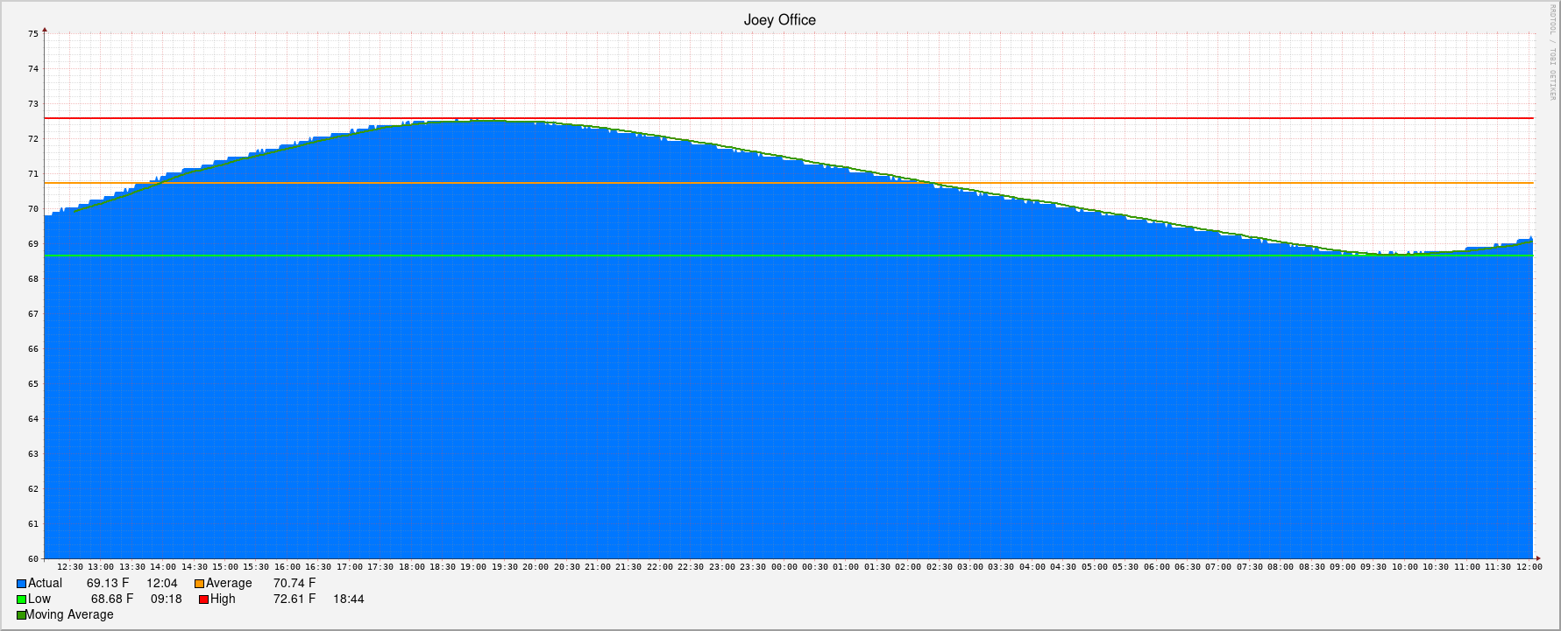Image resolution: width=1561 pixels, height=631 pixels.
Task: Click the Actual value 69.13 F
Action: click(108, 584)
